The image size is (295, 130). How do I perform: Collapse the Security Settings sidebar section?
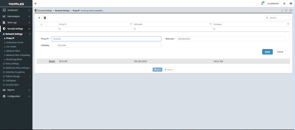[16, 29]
